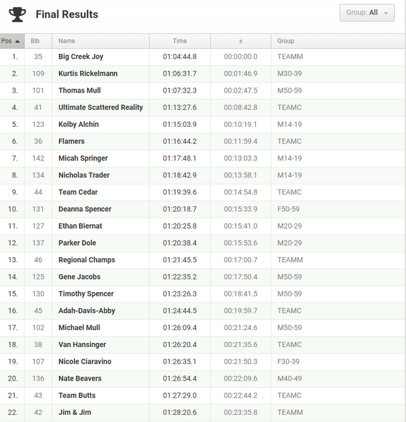This screenshot has width=406, height=422.
Task: Sort by the Group column header
Action: (338, 41)
